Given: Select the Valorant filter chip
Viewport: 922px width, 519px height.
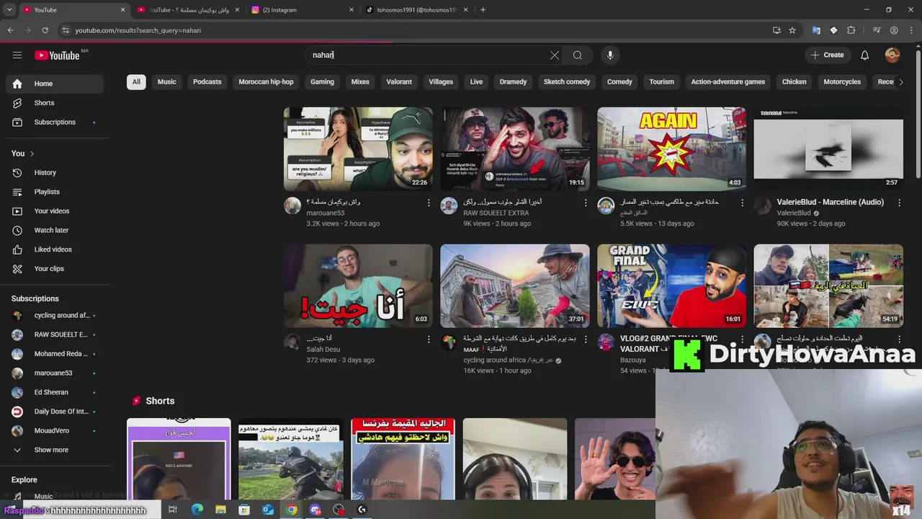Looking at the screenshot, I should pos(399,82).
